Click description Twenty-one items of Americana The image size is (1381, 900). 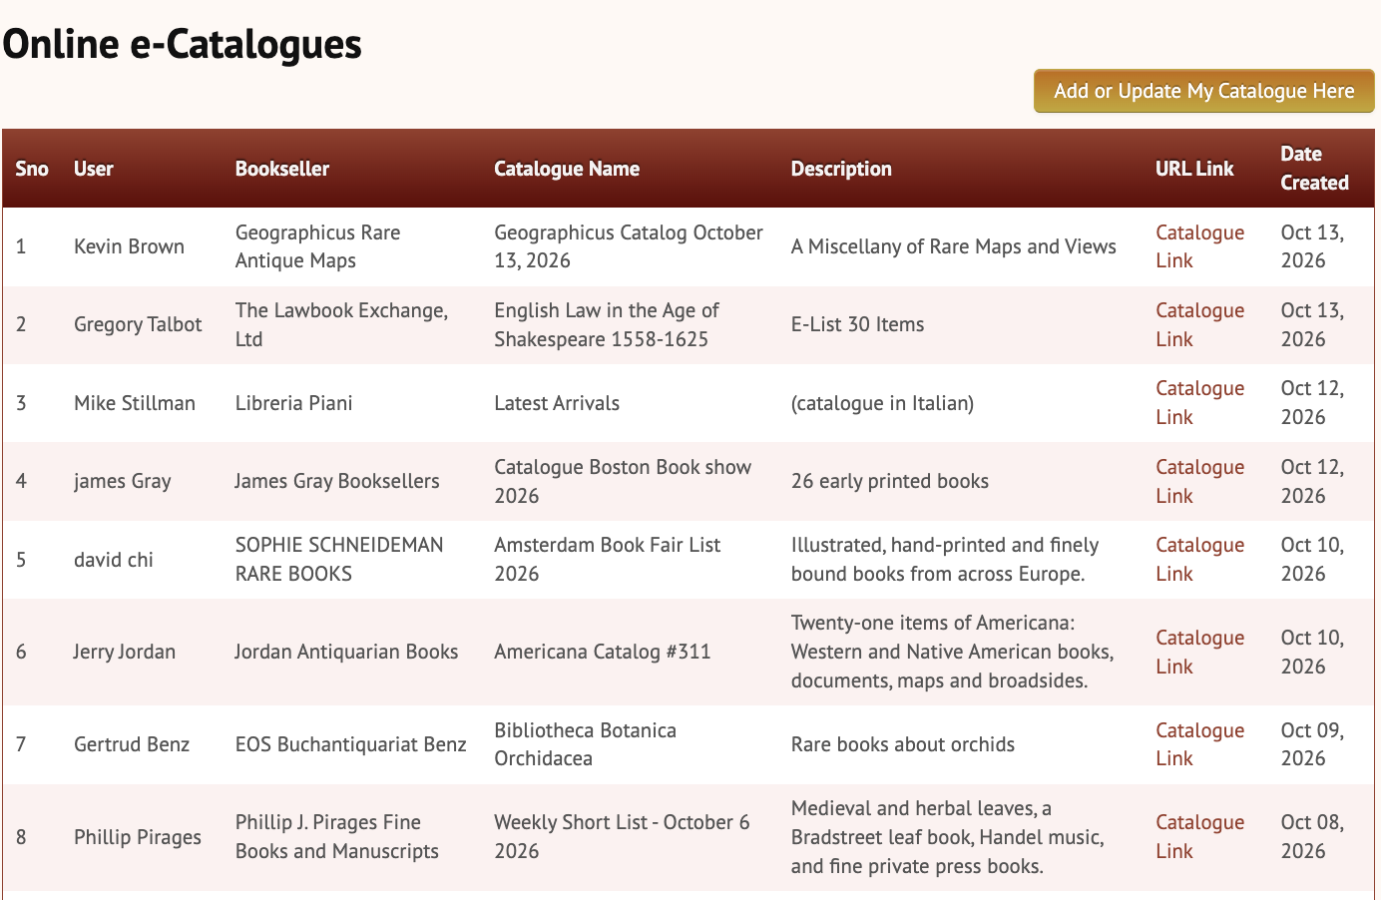coord(953,652)
